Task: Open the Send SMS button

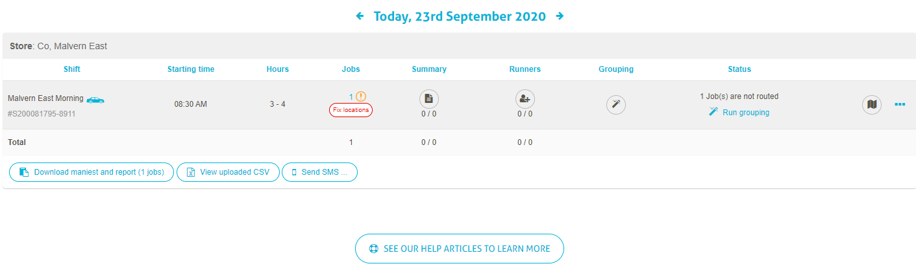Action: pyautogui.click(x=319, y=172)
